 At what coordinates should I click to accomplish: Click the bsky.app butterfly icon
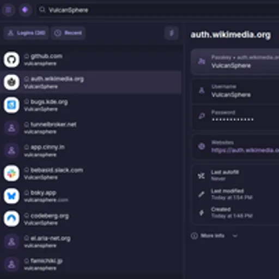click(11, 196)
